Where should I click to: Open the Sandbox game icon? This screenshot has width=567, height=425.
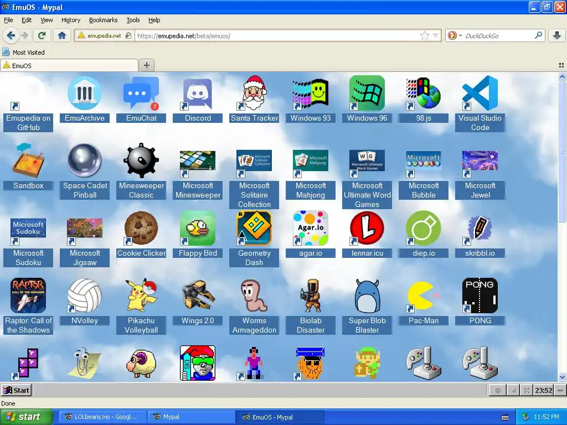point(28,161)
